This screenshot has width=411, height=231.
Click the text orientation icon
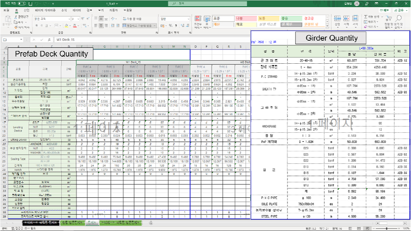coord(112,19)
